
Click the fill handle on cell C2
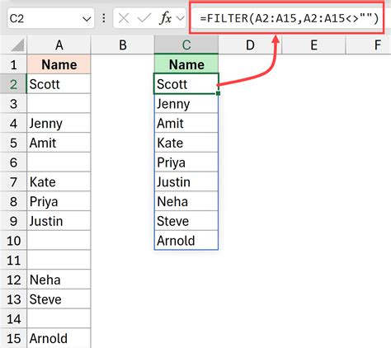tap(218, 93)
